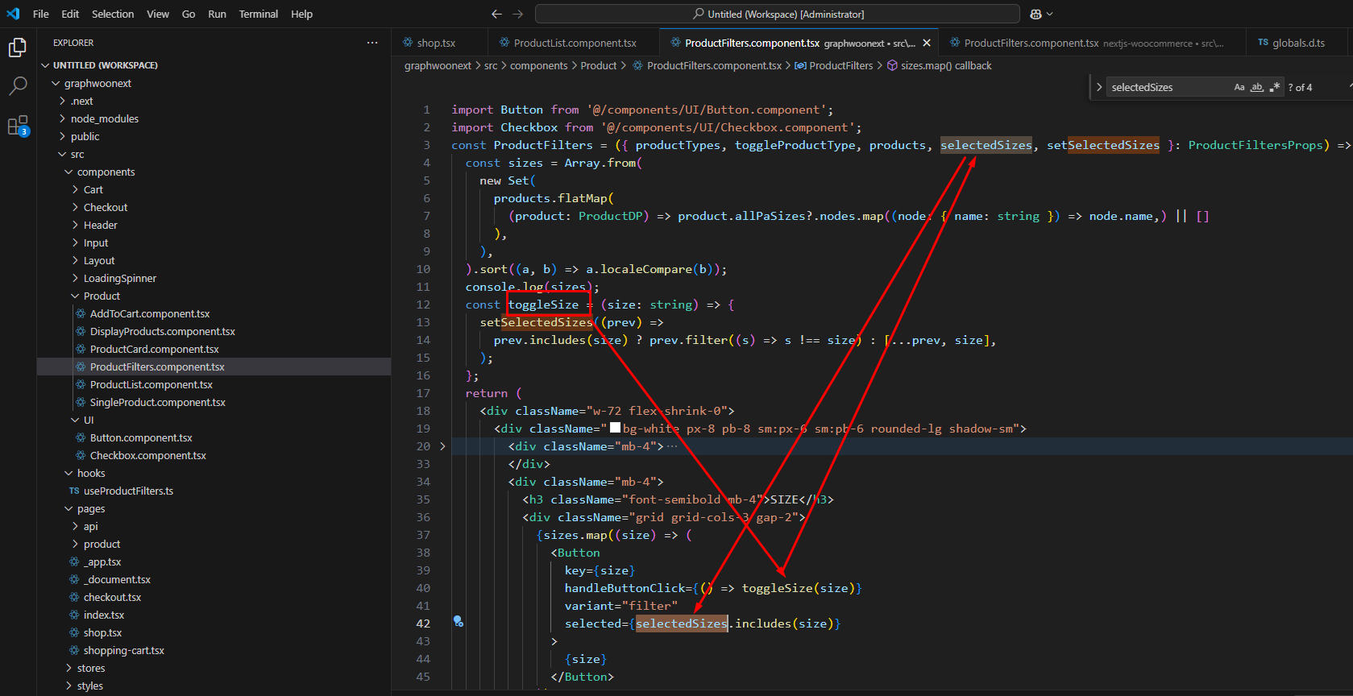Toggle replace mode chevron in find widget
This screenshot has width=1353, height=696.
pos(1098,87)
